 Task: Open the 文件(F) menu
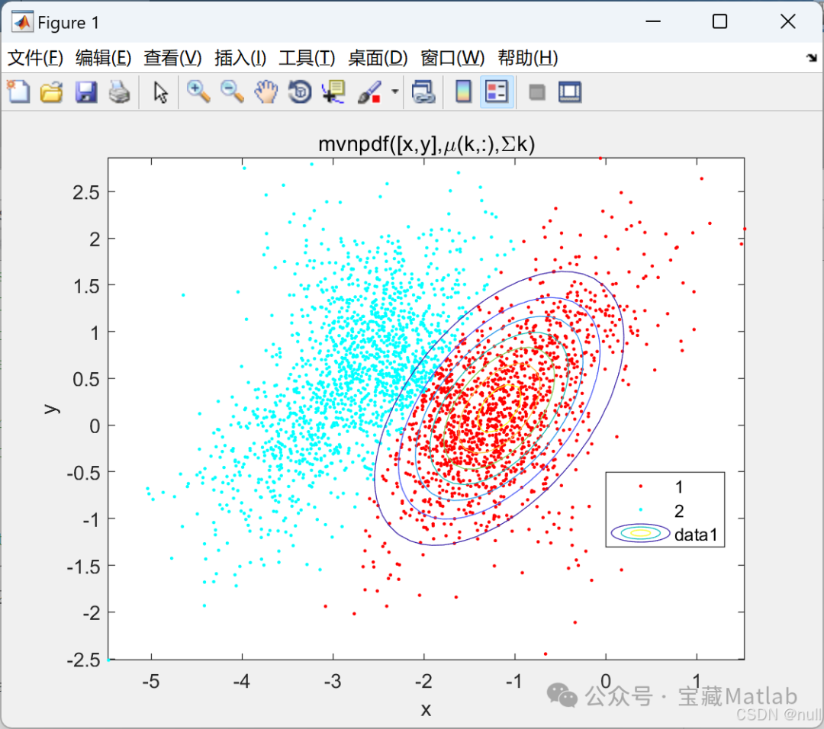[x=35, y=58]
